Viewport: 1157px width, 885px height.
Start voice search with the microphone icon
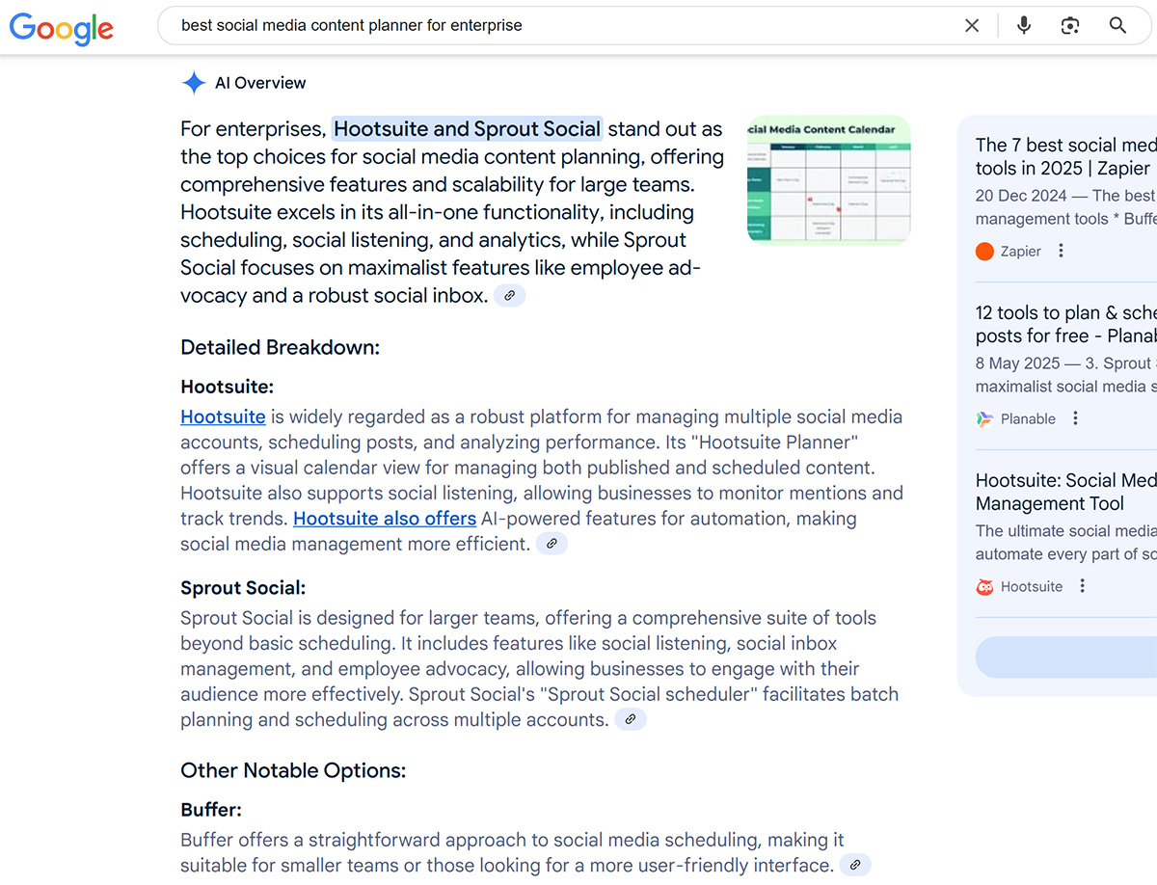click(1024, 26)
